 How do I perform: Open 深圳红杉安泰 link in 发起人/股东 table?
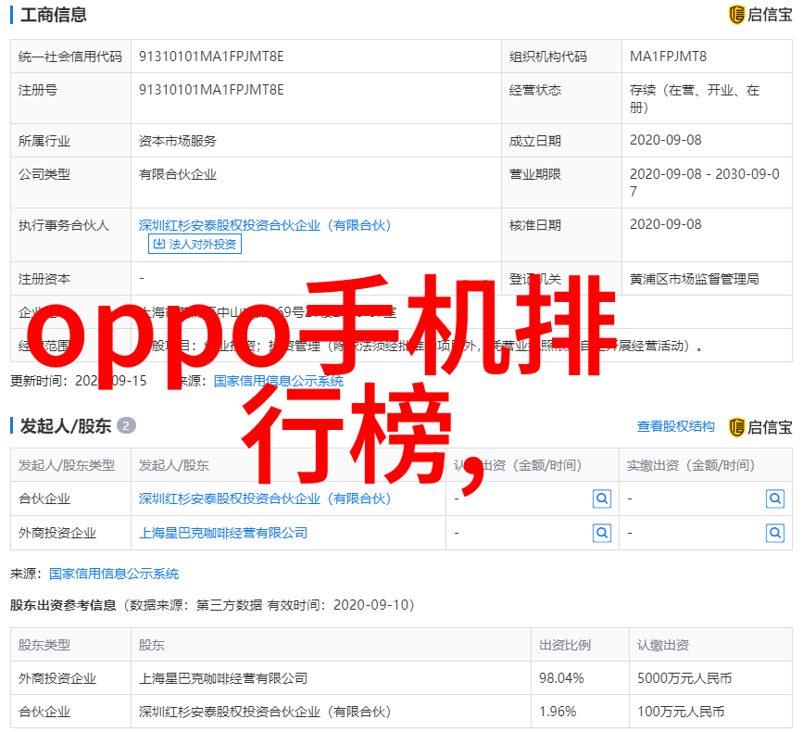coord(265,499)
